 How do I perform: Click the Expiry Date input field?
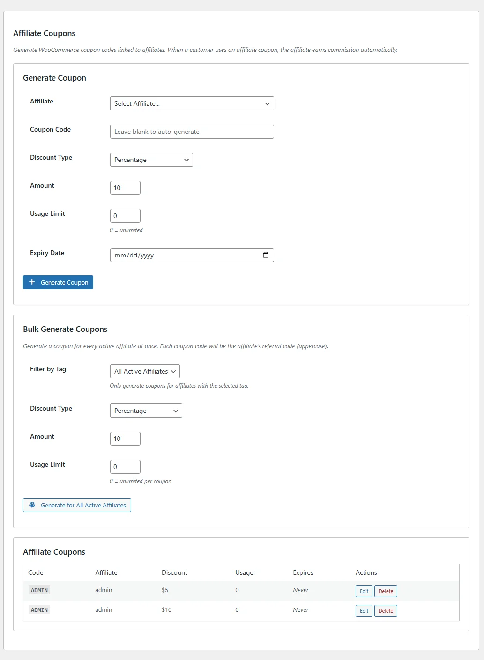point(183,255)
